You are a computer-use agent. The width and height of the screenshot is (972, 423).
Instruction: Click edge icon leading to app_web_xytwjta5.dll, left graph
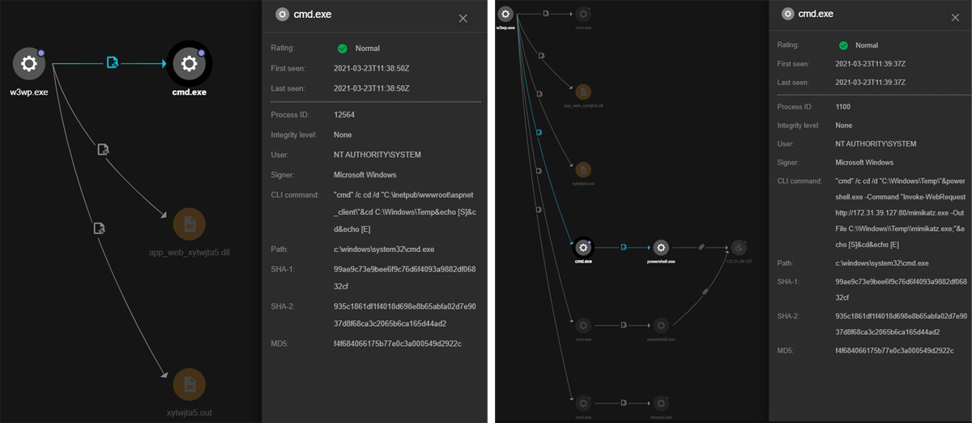click(x=103, y=149)
